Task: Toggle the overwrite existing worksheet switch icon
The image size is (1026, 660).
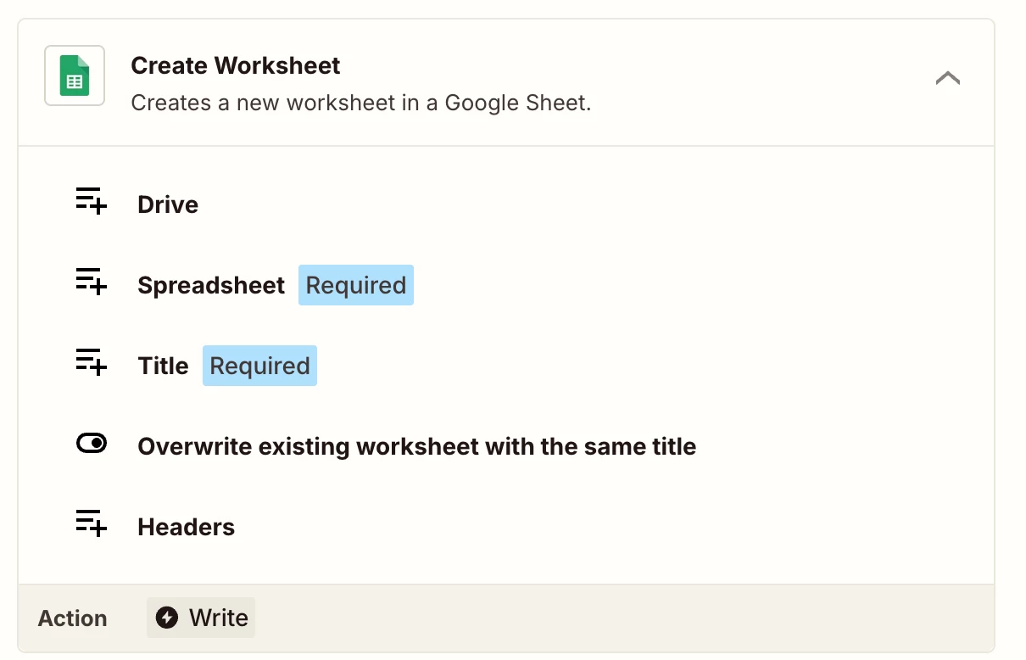Action: (x=91, y=444)
